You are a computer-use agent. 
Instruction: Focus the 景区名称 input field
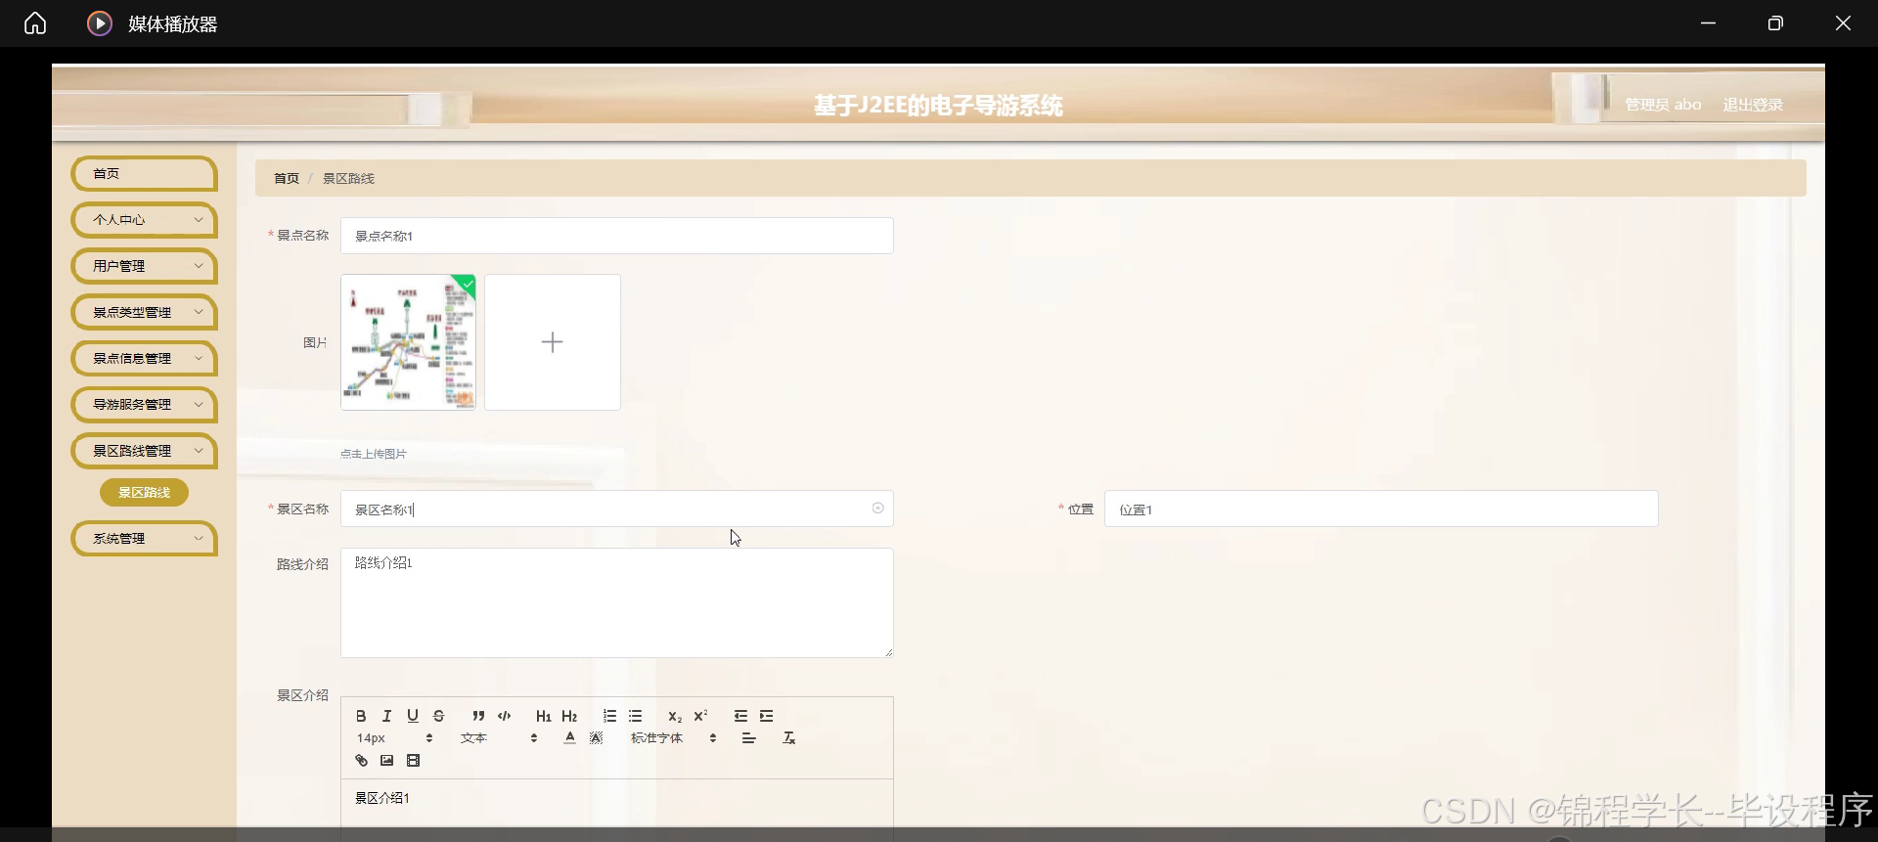coord(617,509)
